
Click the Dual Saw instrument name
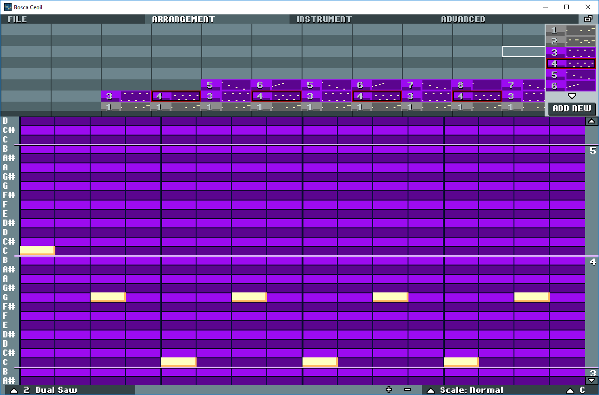(56, 390)
